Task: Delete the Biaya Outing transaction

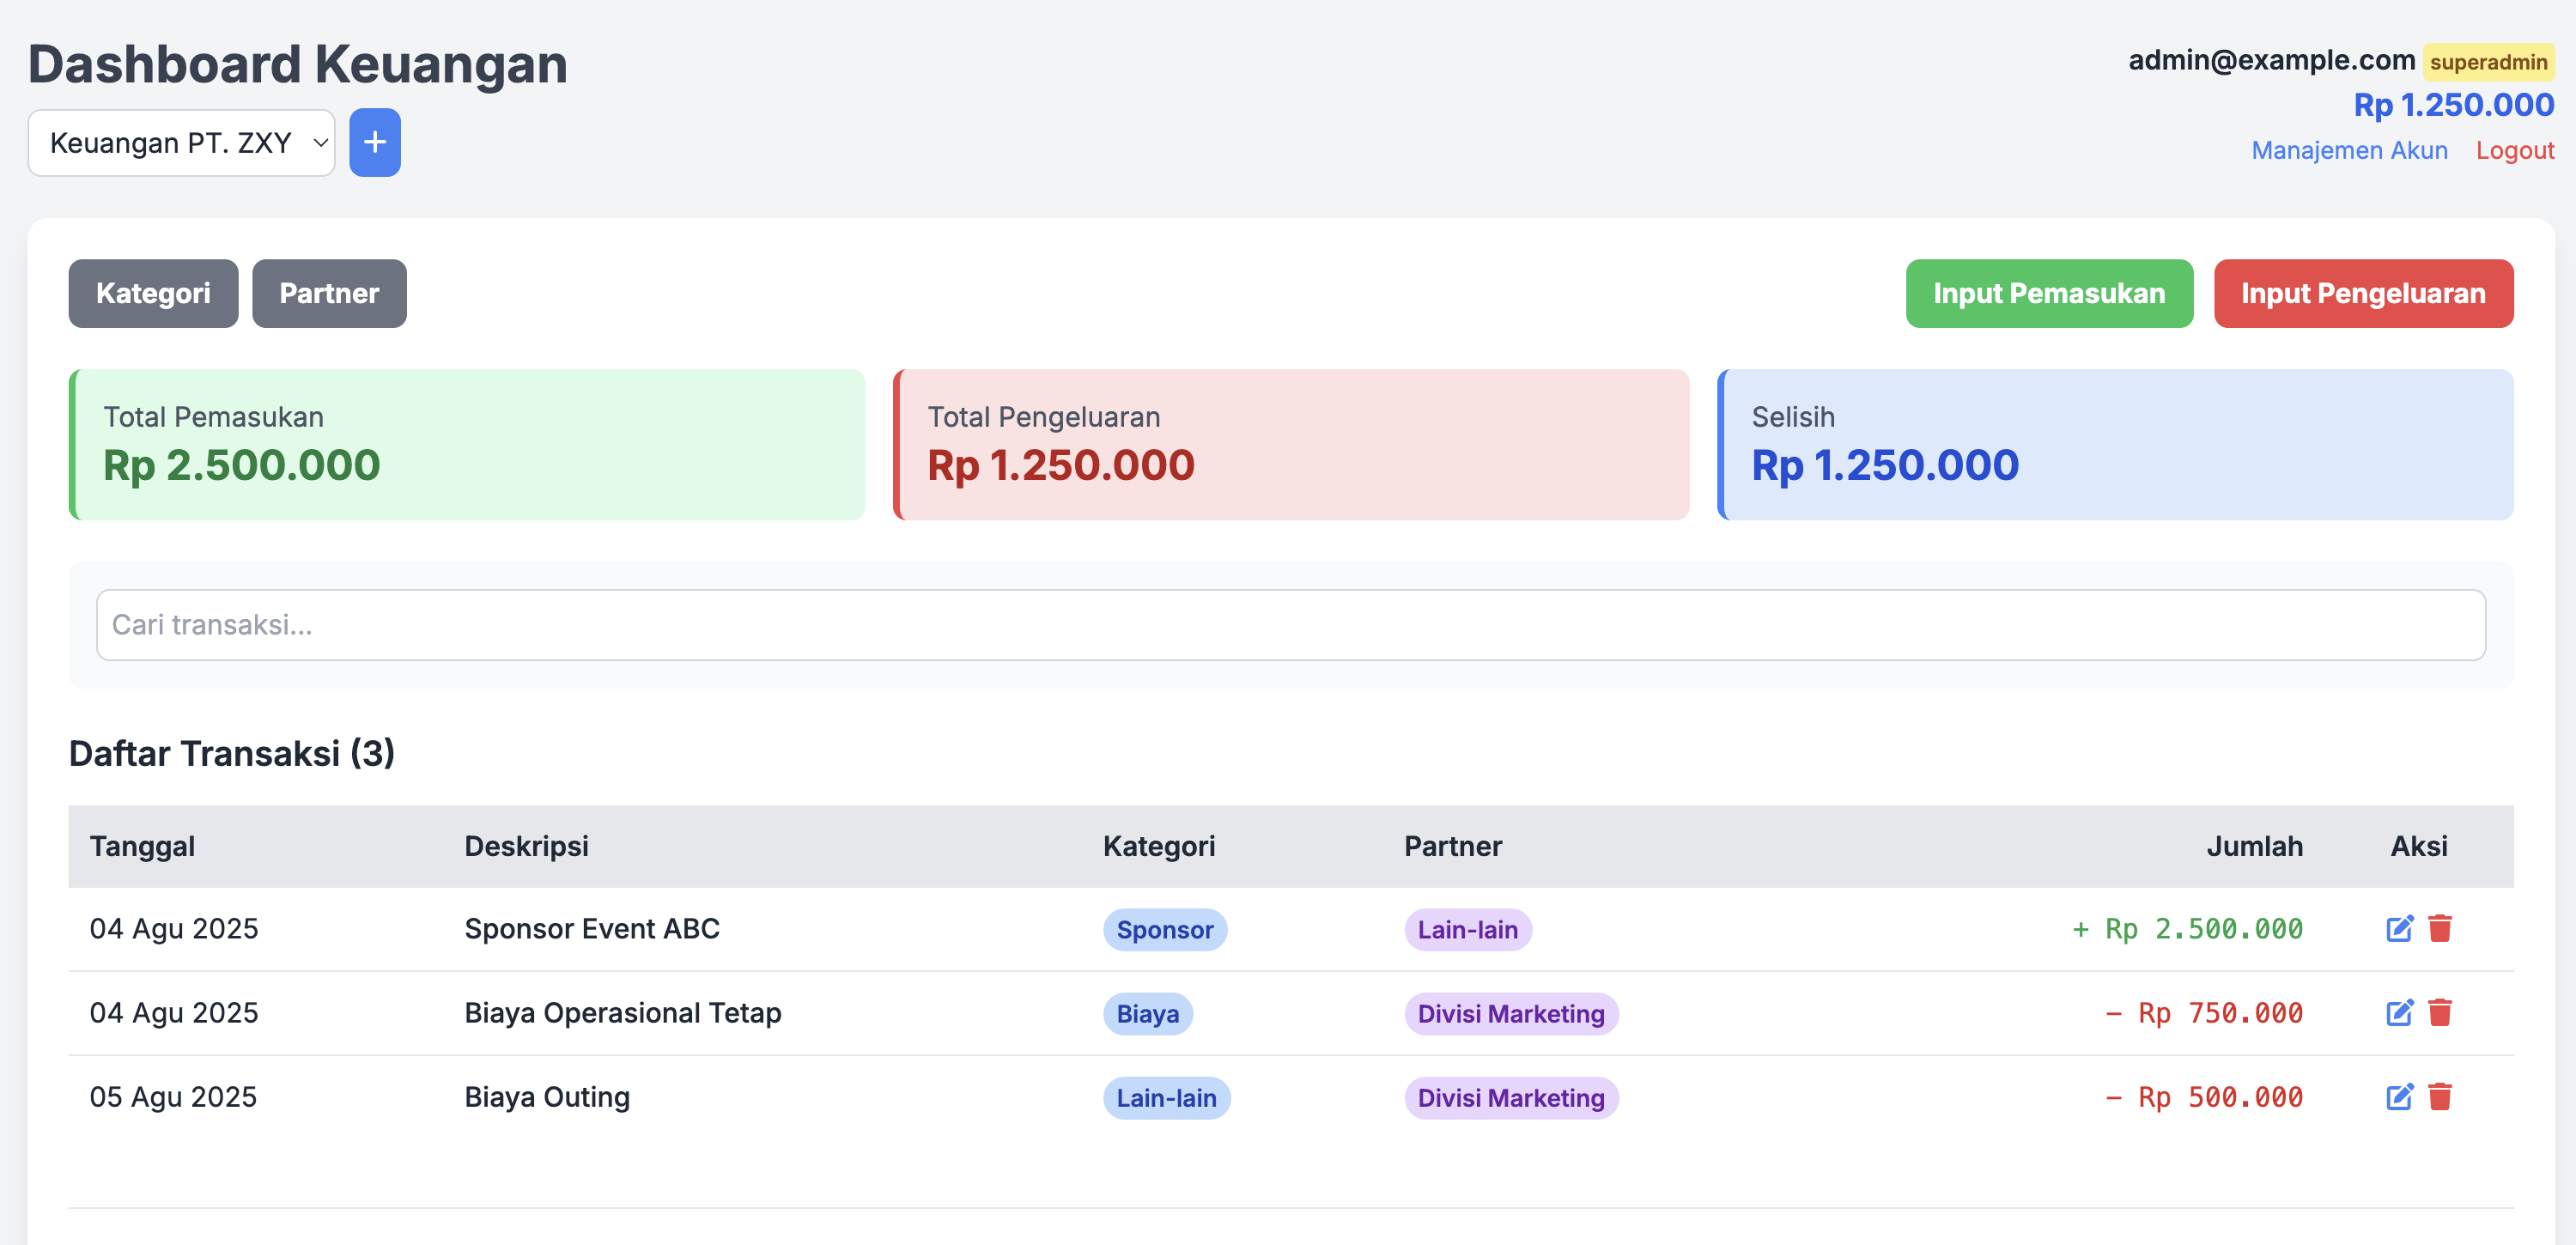Action: [2440, 1097]
